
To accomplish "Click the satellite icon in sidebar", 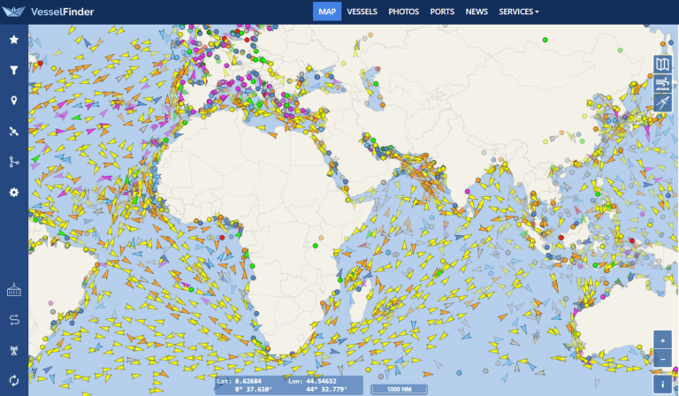I will pos(13,132).
